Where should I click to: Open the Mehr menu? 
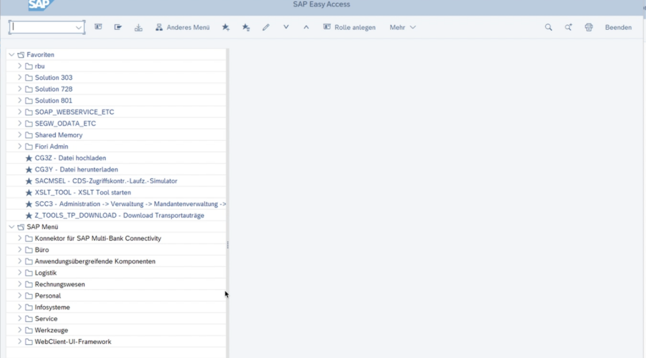(402, 27)
